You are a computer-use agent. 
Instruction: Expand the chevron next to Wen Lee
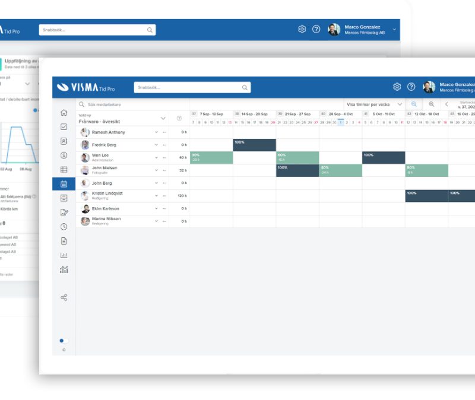pos(157,158)
